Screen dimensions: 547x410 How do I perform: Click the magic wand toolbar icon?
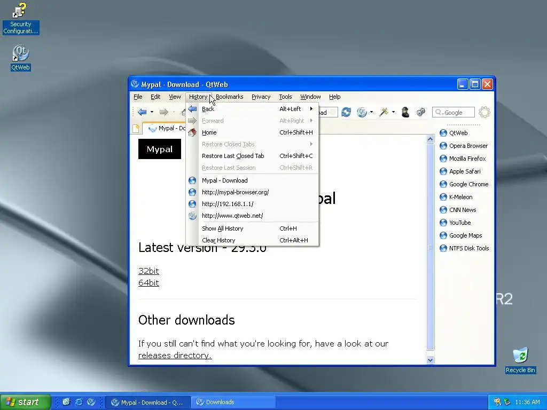point(384,112)
